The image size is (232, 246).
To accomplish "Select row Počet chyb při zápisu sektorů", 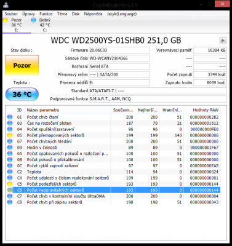I will [113, 202].
